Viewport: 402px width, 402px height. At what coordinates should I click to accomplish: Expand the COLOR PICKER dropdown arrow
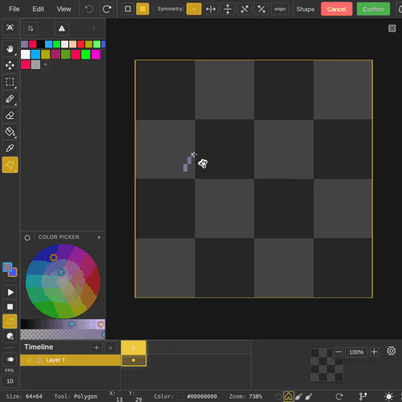99,237
